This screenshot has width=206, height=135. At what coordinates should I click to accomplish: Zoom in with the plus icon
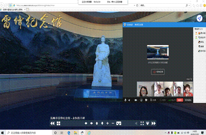(x=107, y=123)
